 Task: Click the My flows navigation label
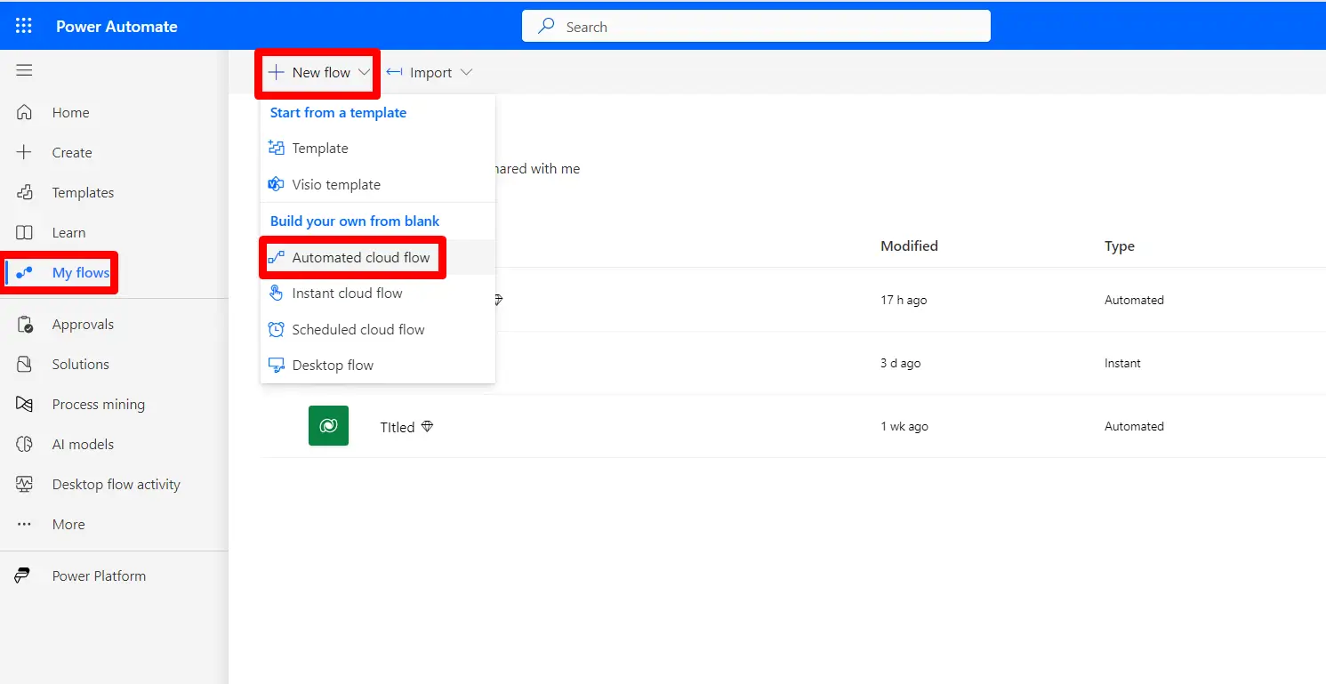point(80,272)
